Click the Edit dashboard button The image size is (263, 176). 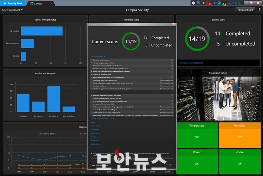pos(245,10)
